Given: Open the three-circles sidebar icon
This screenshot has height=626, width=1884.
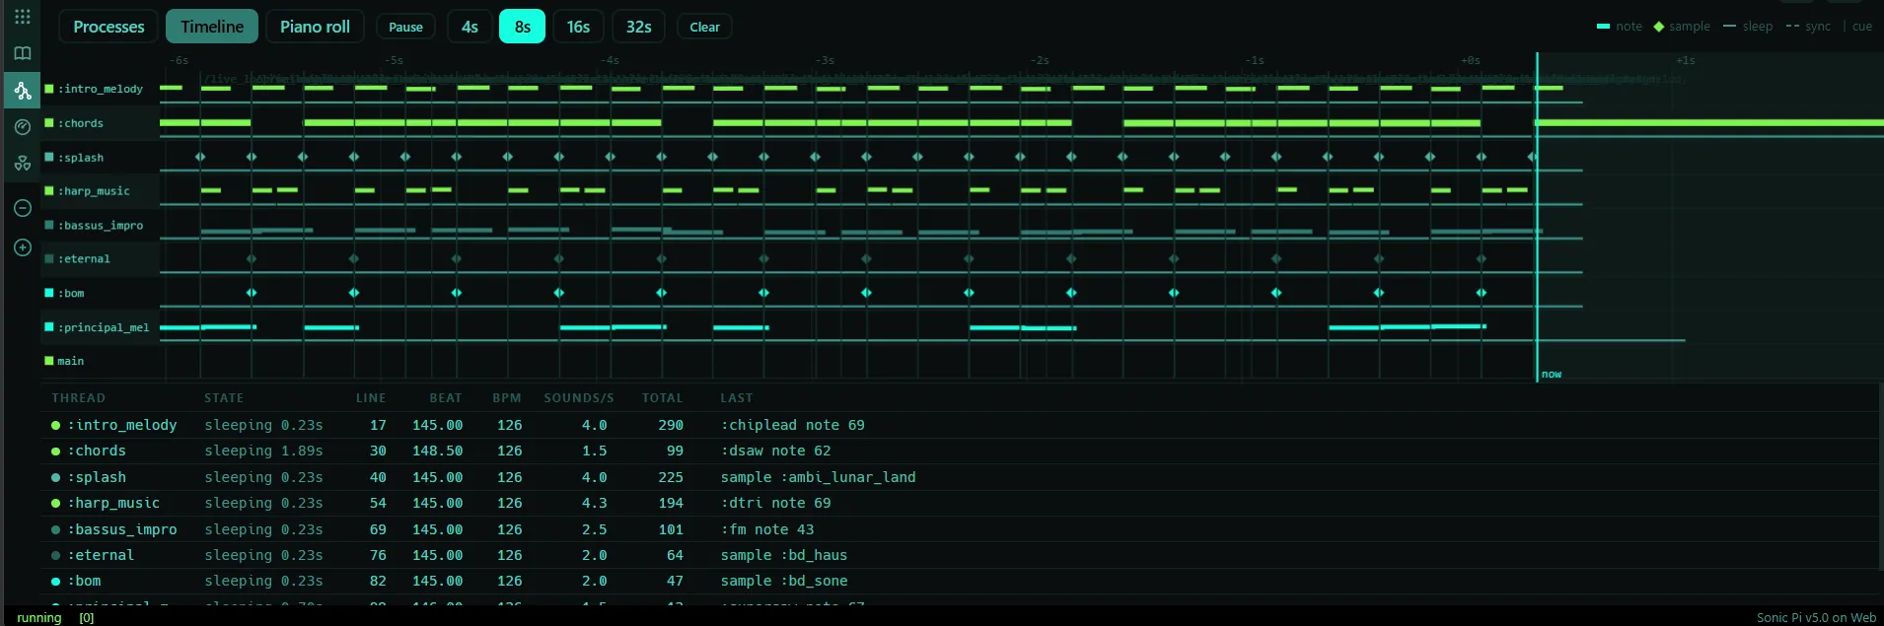Looking at the screenshot, I should [22, 164].
